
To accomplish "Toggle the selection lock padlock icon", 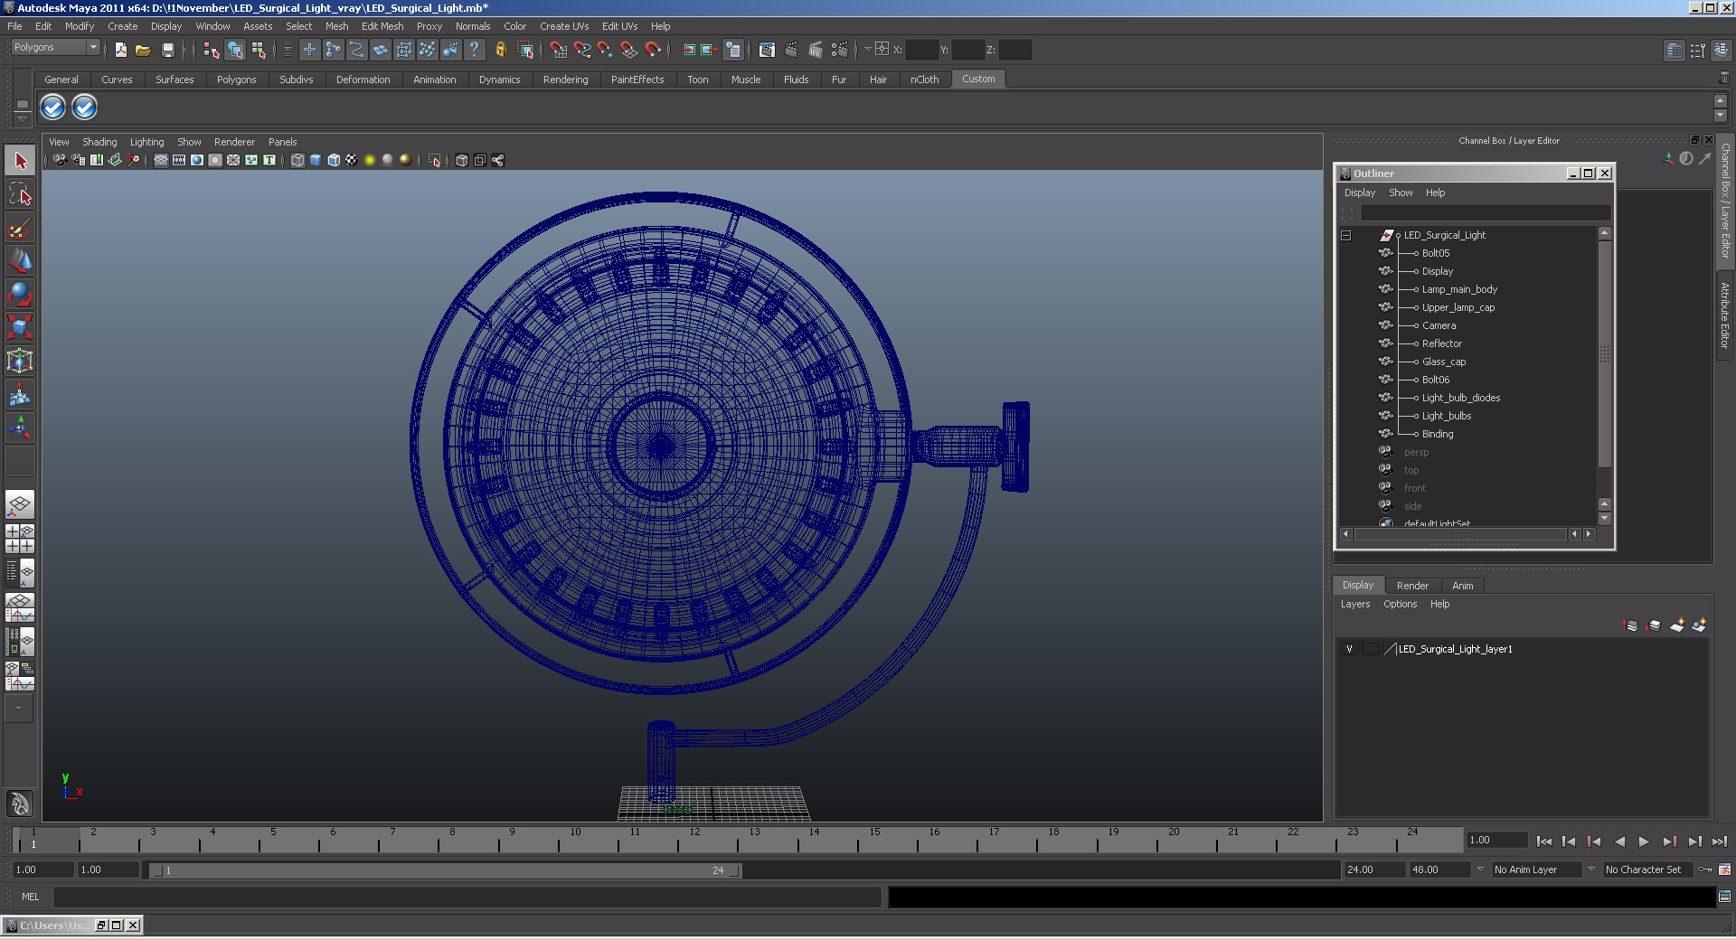I will point(500,50).
